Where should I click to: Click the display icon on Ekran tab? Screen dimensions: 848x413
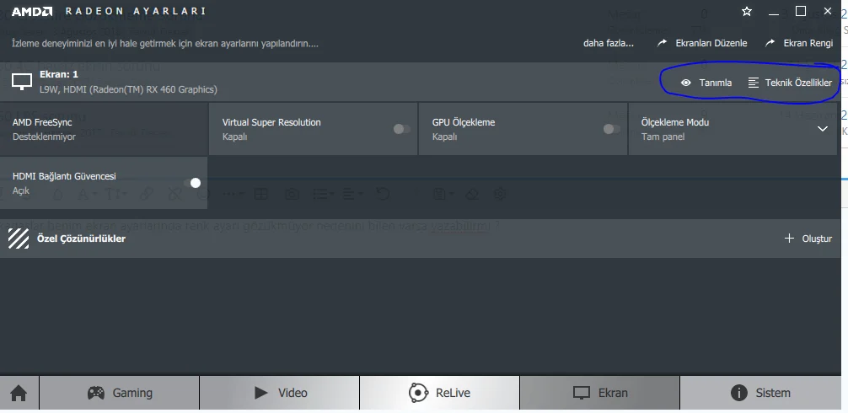(x=582, y=393)
